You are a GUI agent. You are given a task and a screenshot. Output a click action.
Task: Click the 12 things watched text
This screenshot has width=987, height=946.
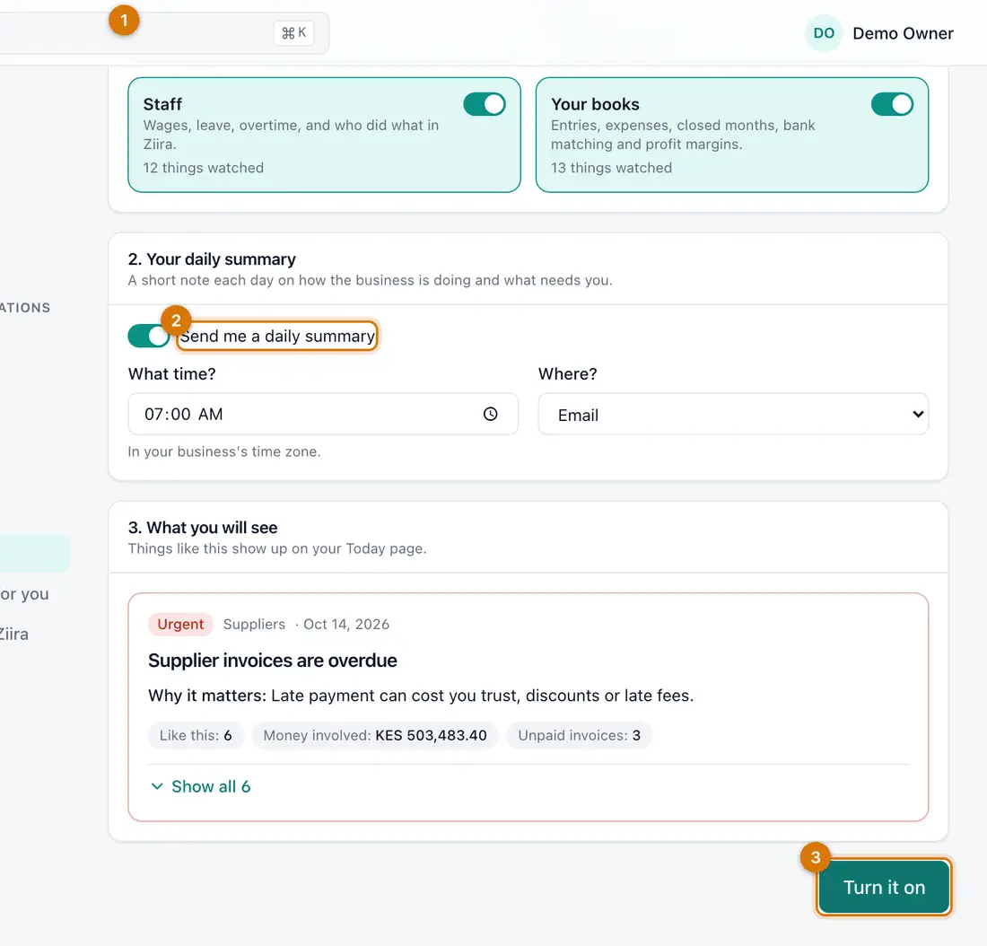204,168
